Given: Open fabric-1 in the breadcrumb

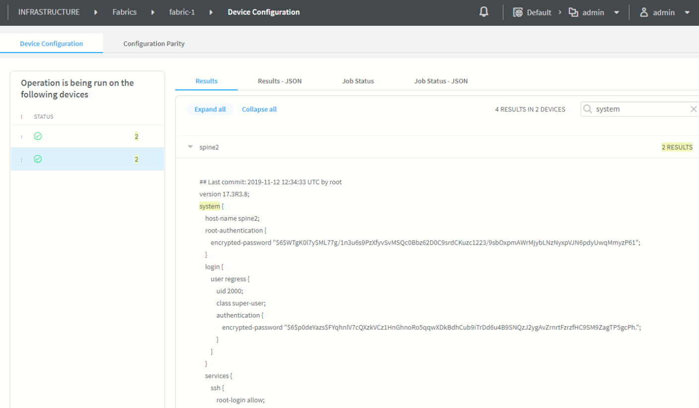Looking at the screenshot, I should pos(182,12).
